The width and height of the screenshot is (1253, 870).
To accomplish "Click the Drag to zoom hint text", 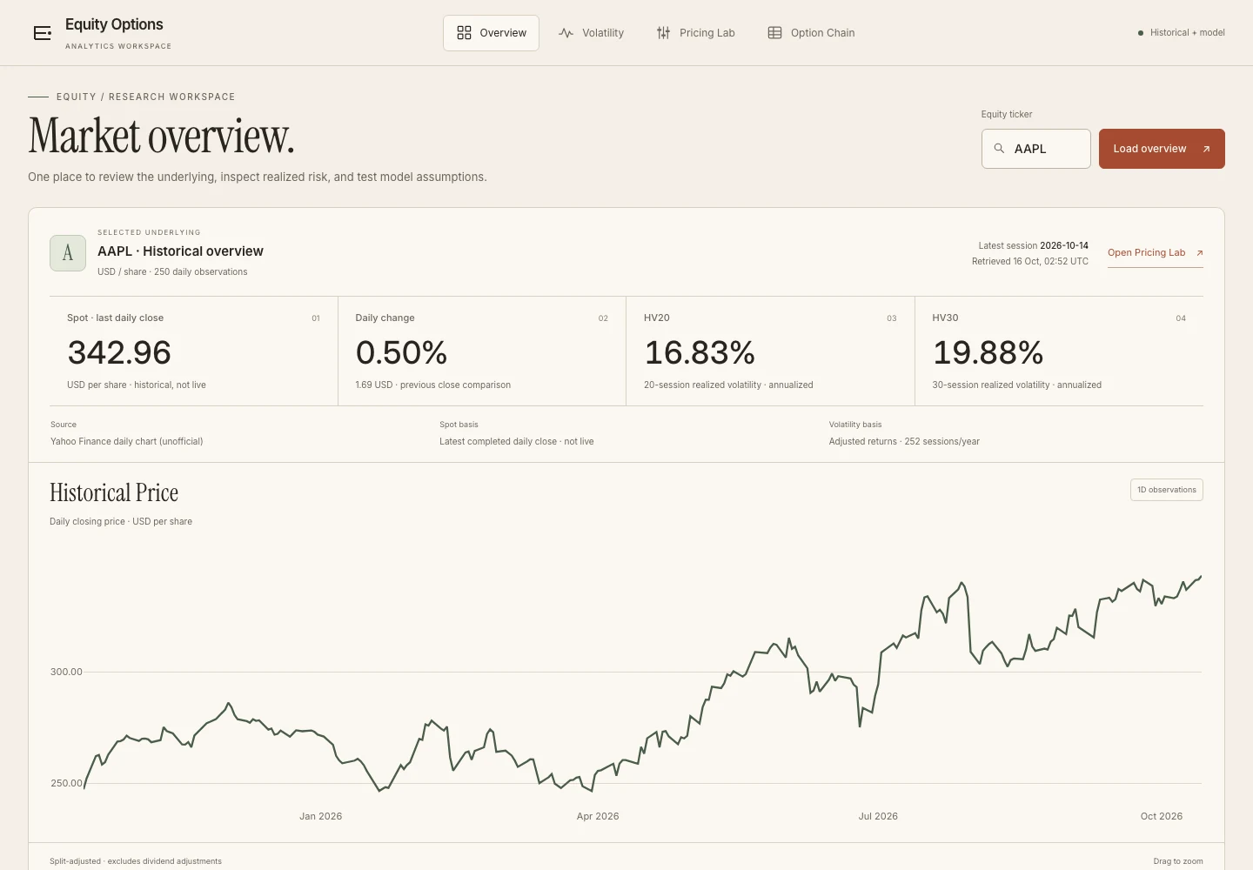I will 1178,861.
